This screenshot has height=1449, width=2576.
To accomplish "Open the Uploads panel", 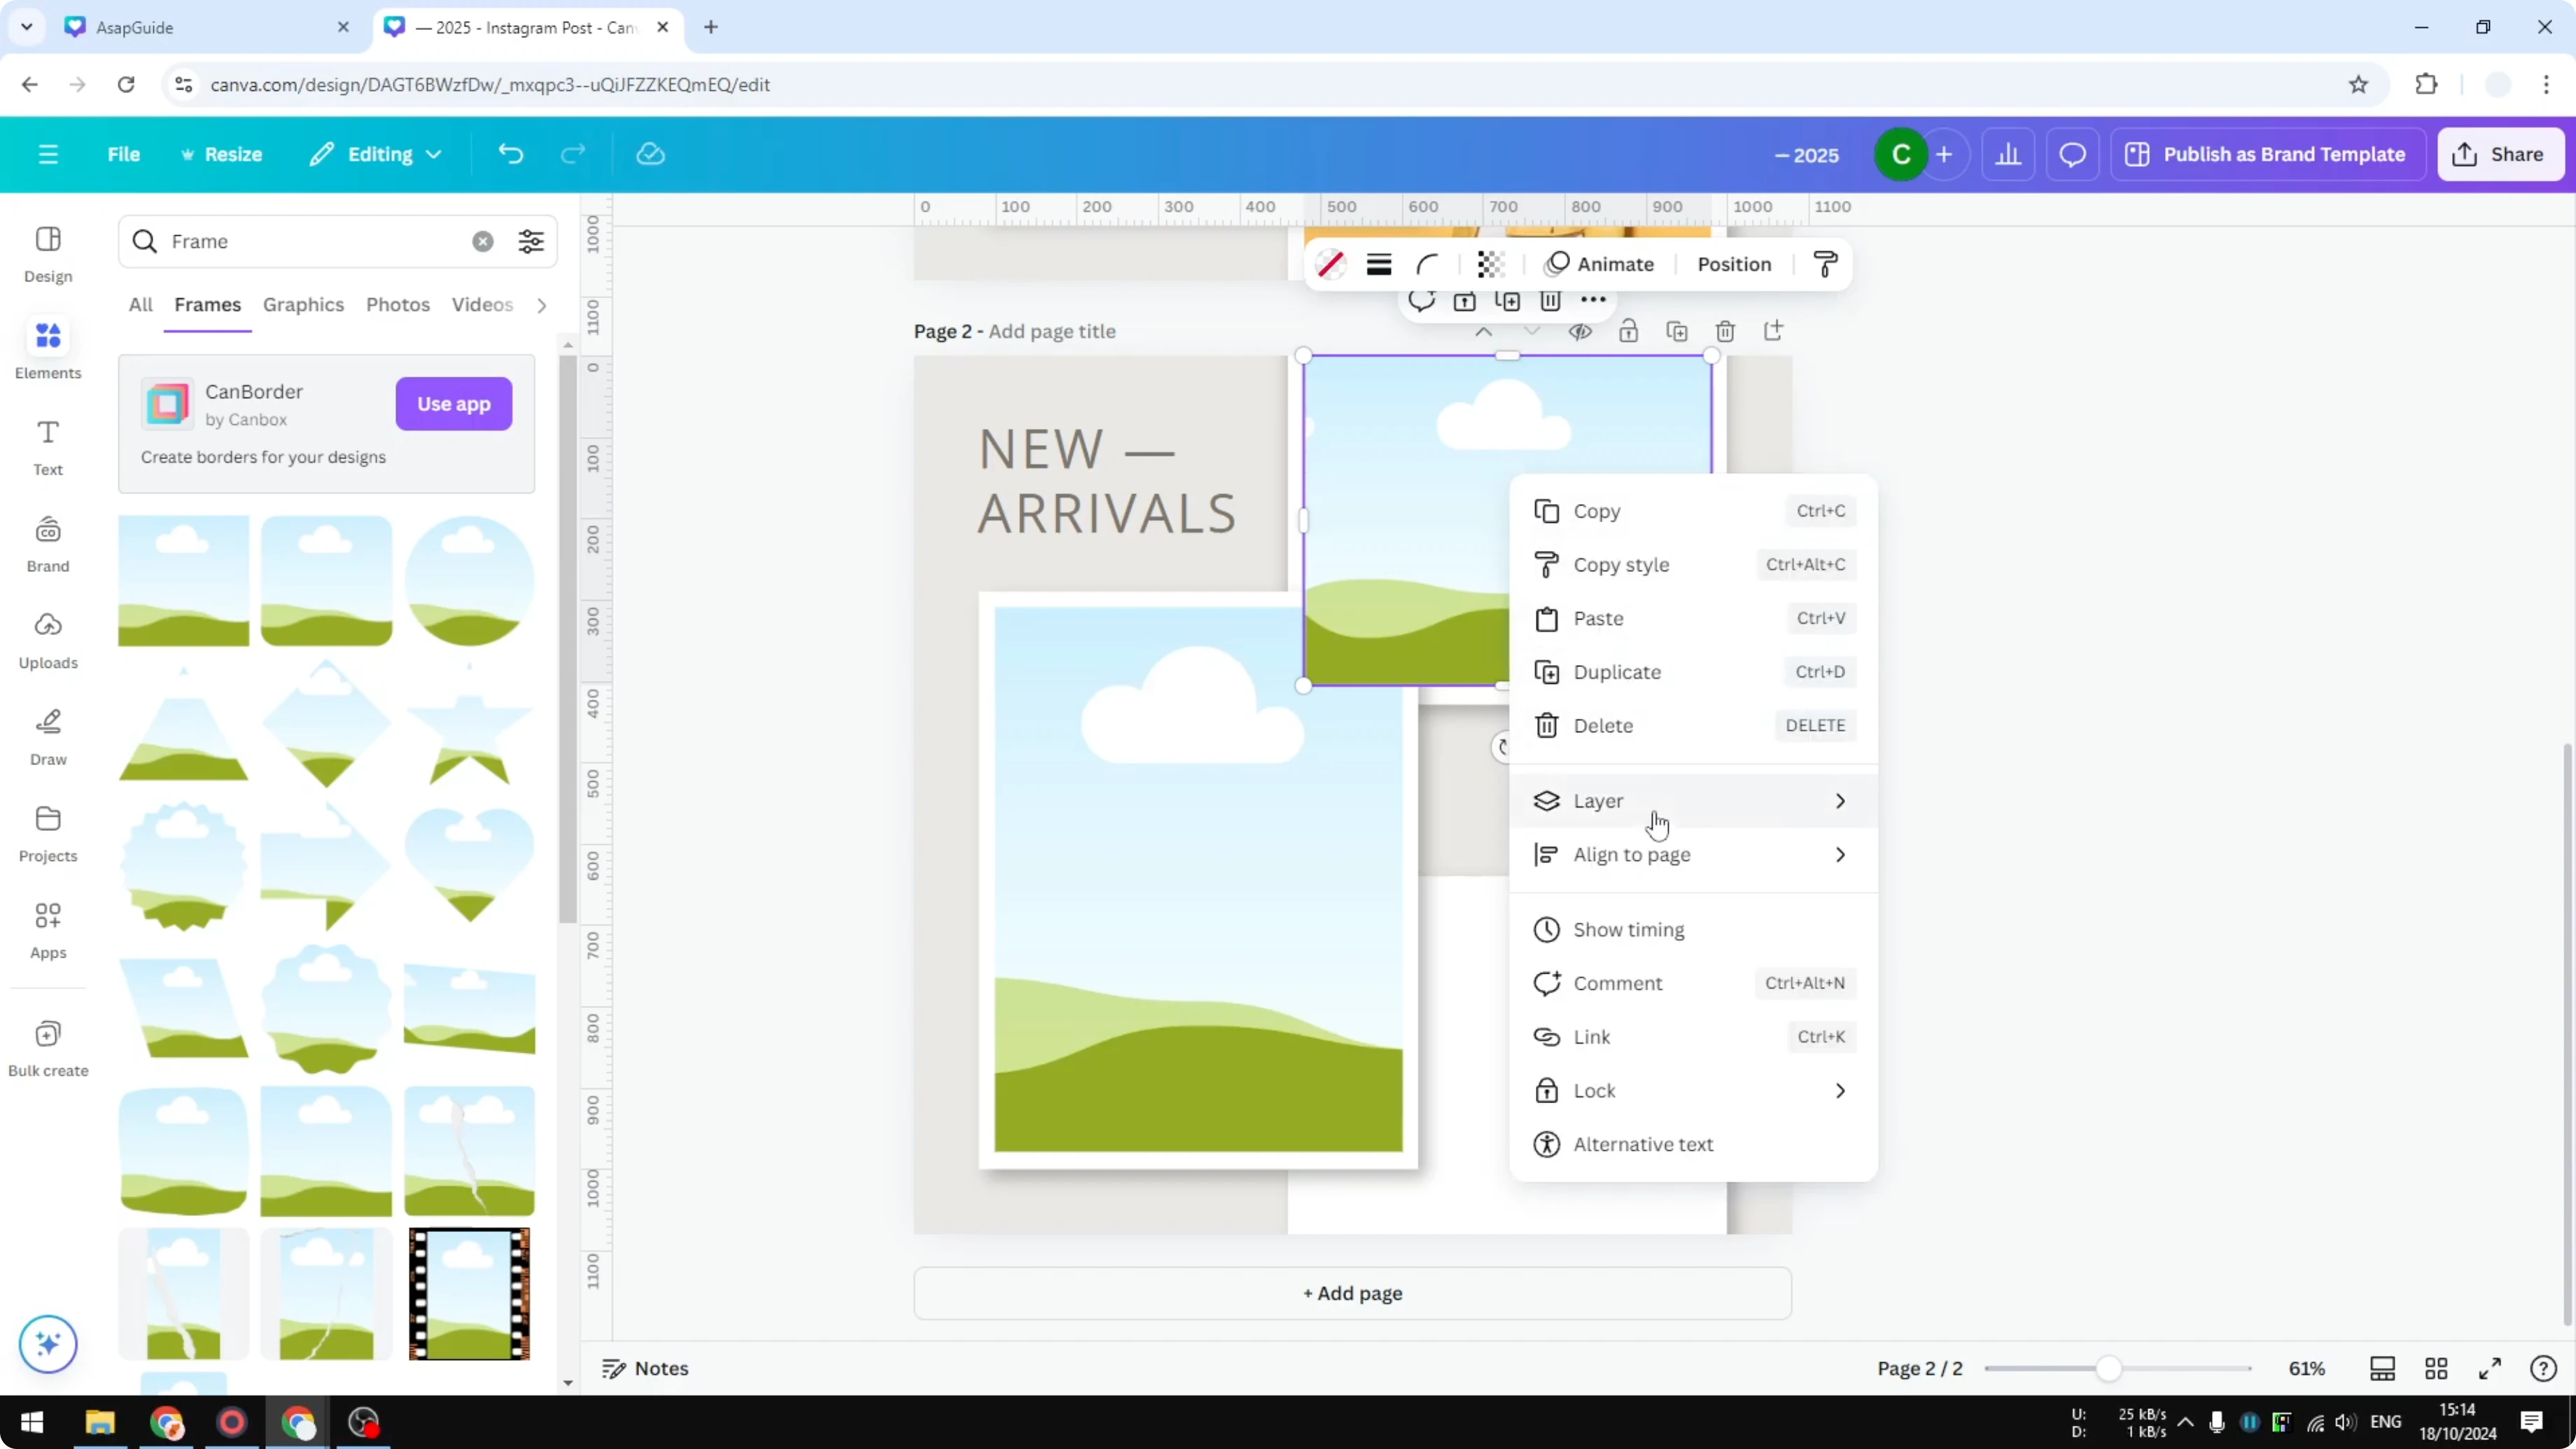I will (47, 640).
